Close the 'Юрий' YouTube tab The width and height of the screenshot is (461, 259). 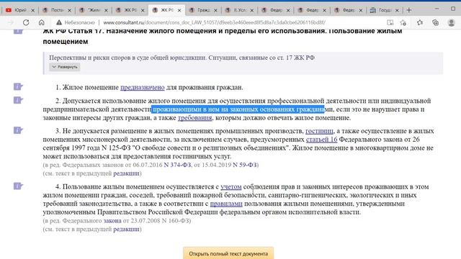(32, 10)
